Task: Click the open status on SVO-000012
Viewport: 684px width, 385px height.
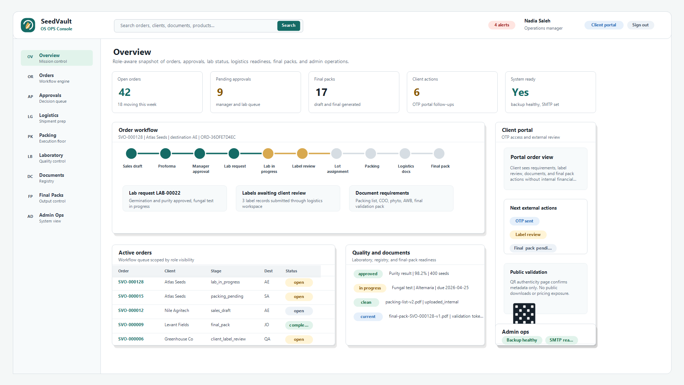Action: click(x=299, y=311)
